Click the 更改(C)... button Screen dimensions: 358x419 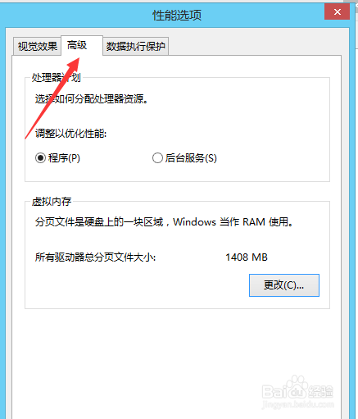tap(284, 285)
